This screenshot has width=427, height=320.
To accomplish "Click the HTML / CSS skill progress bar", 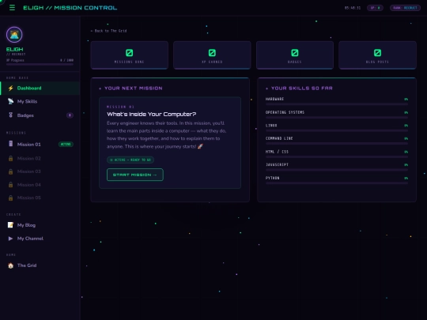I will (x=337, y=157).
